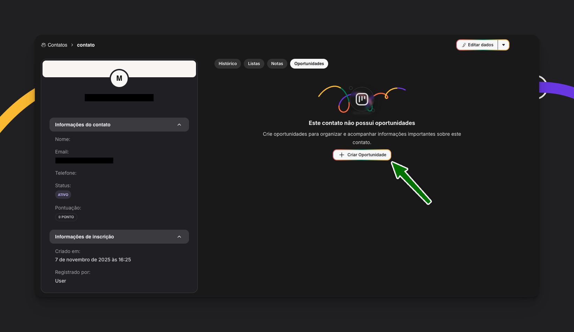The width and height of the screenshot is (574, 332).
Task: Go back to Contatos via breadcrumb text
Action: pos(58,45)
